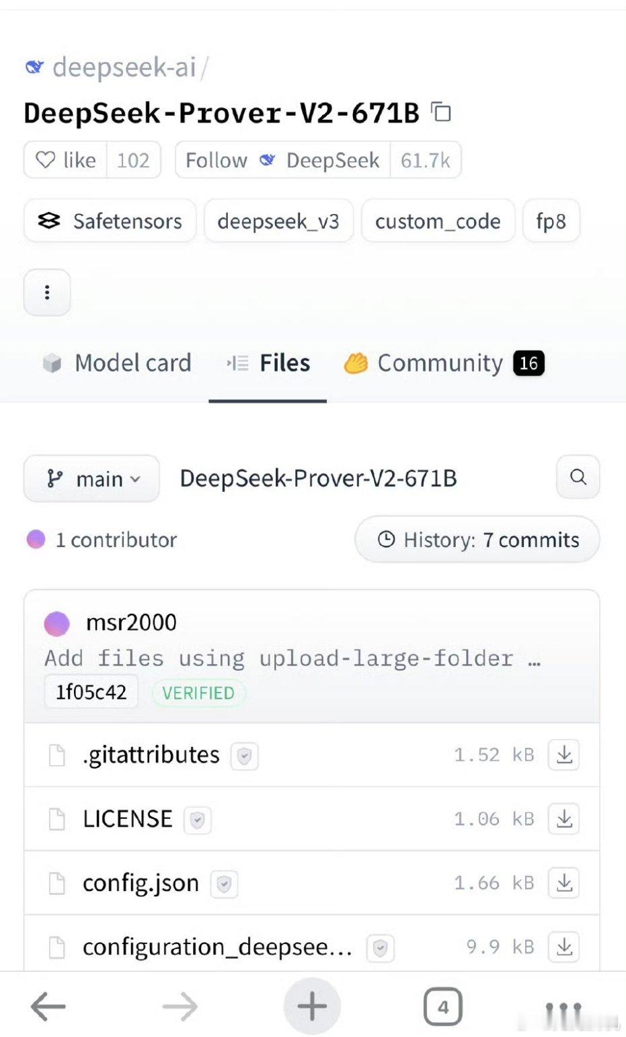Open the three-dot more options menu
Screen dimensions: 626x1037
47,292
